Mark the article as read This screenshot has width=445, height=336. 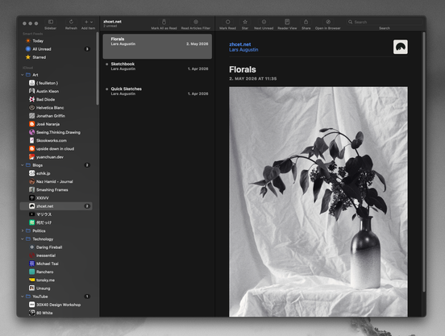tap(227, 22)
